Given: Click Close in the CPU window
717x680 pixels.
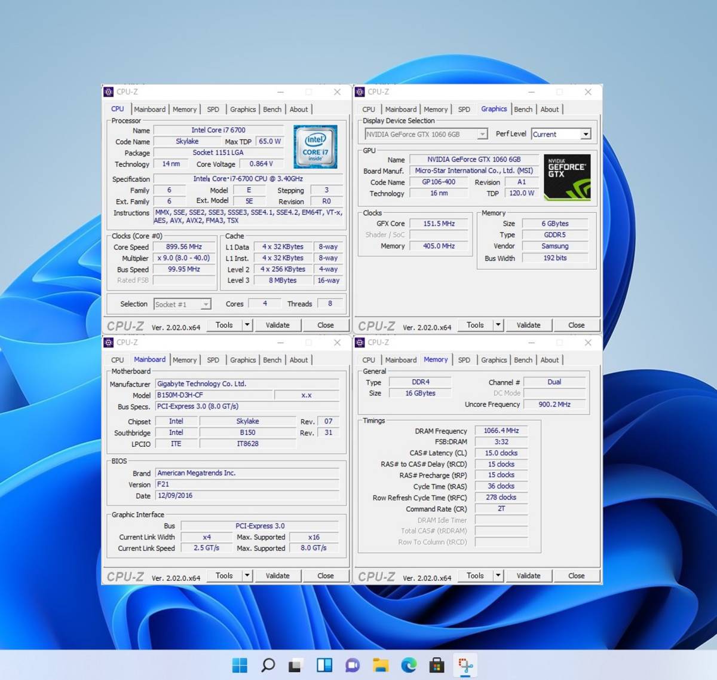Looking at the screenshot, I should [x=326, y=325].
